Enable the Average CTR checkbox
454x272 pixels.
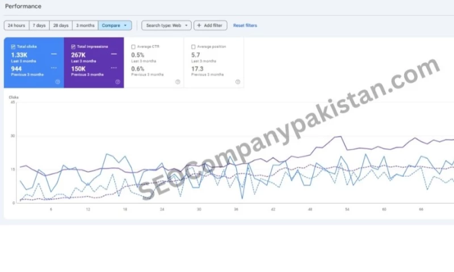coord(133,46)
